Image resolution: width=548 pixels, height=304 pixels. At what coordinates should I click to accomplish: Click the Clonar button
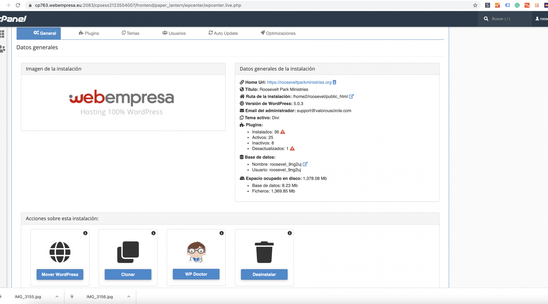pos(128,274)
